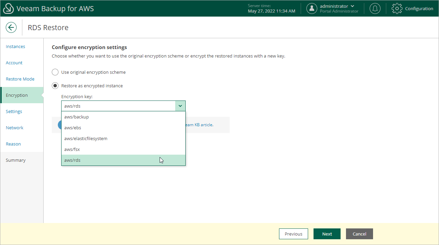Select Use original encryption scheme radio button
Viewport: 439px width, 245px height.
pos(55,72)
